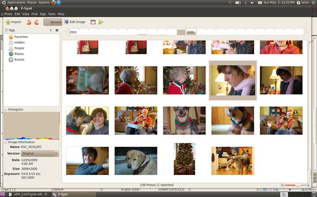Select Santa hat man opening gift photo

click(x=136, y=120)
